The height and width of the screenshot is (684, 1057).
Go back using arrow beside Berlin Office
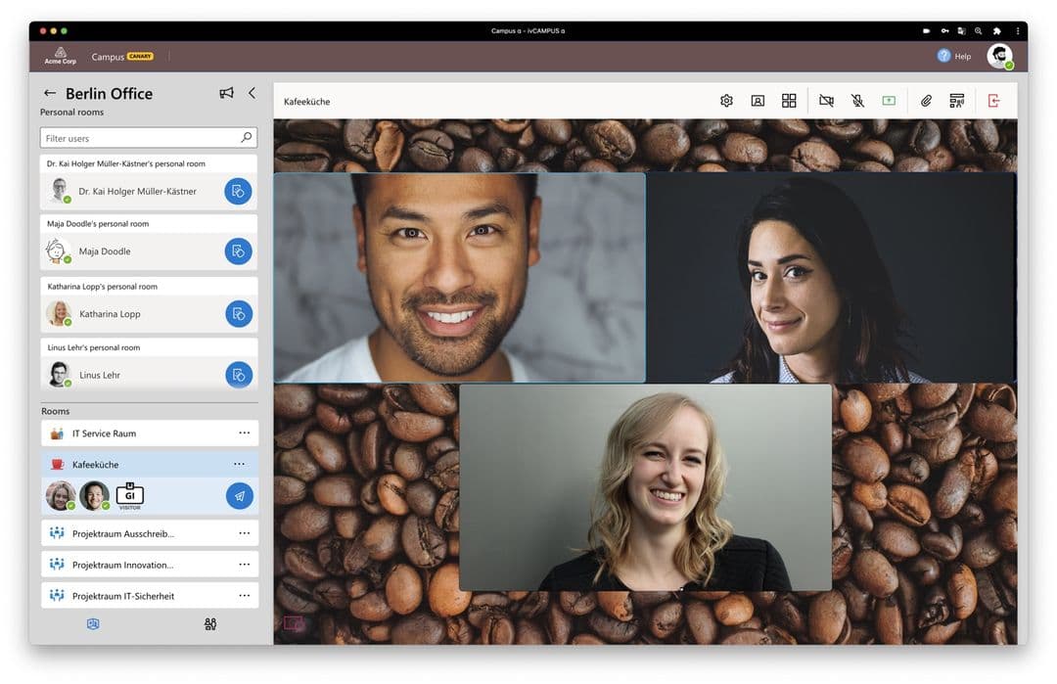click(x=49, y=93)
